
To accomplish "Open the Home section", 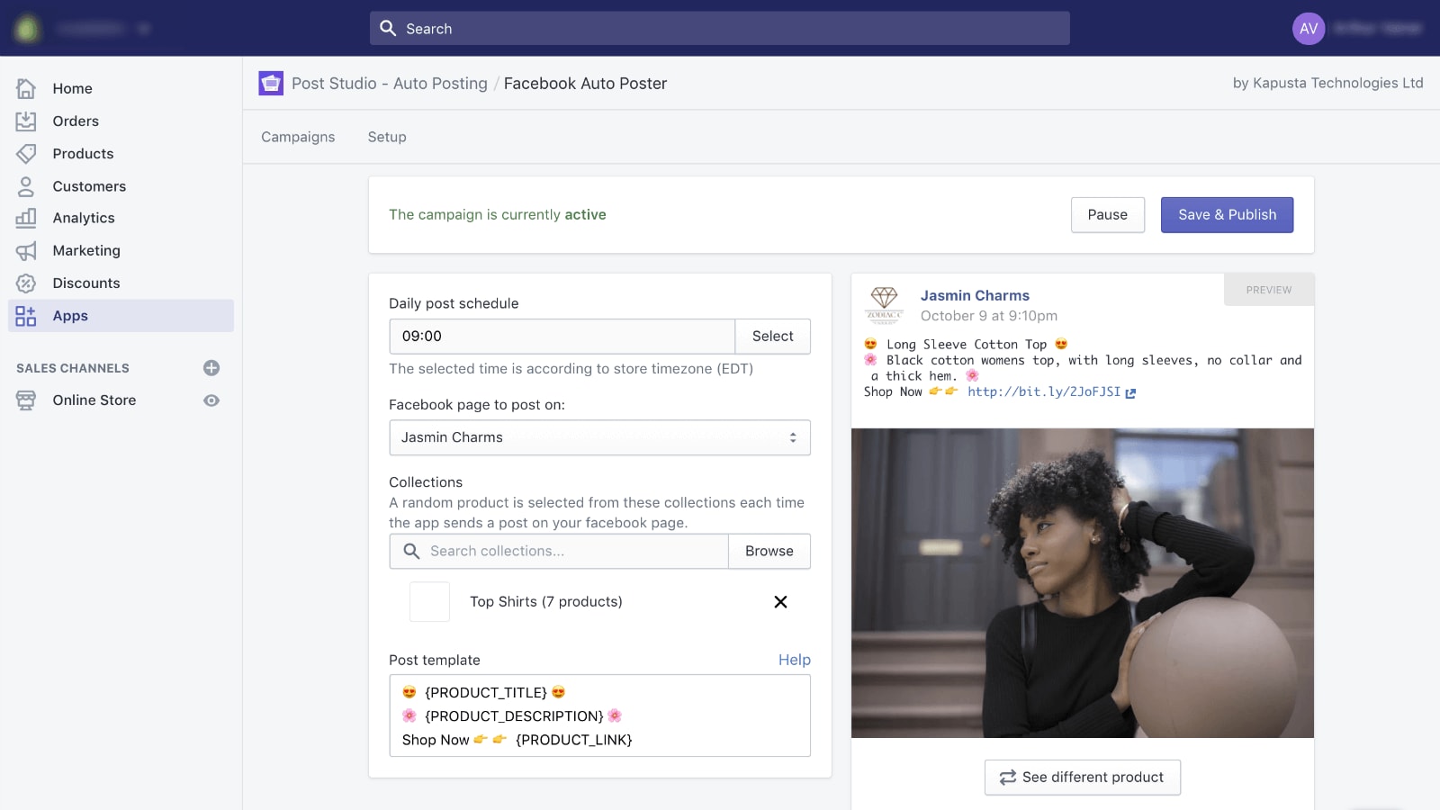I will [x=72, y=88].
